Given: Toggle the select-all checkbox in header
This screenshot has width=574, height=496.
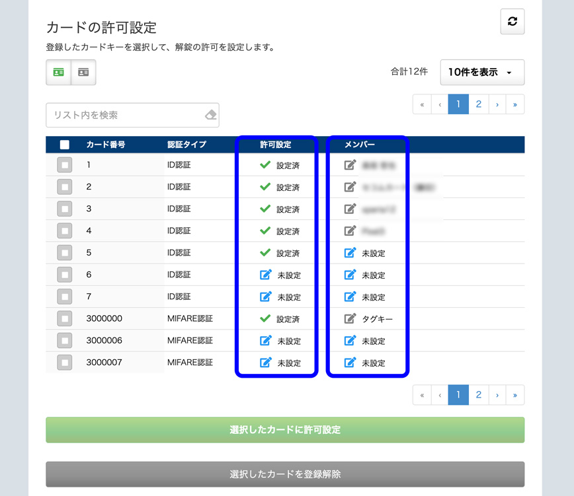Looking at the screenshot, I should [x=65, y=145].
